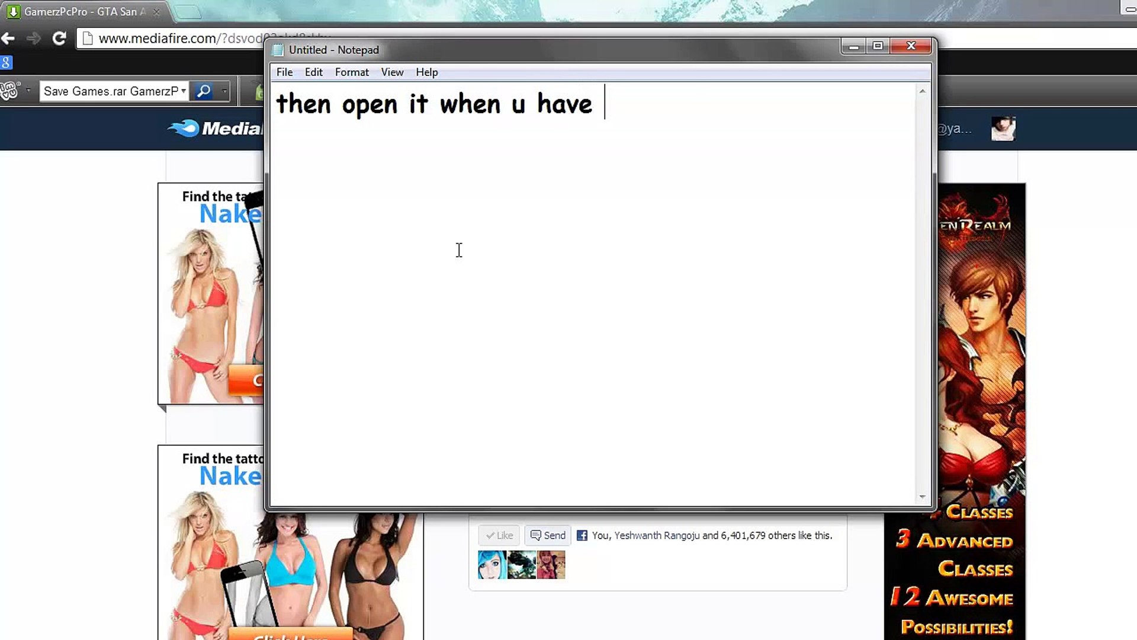Open the search box history dropdown

click(184, 91)
